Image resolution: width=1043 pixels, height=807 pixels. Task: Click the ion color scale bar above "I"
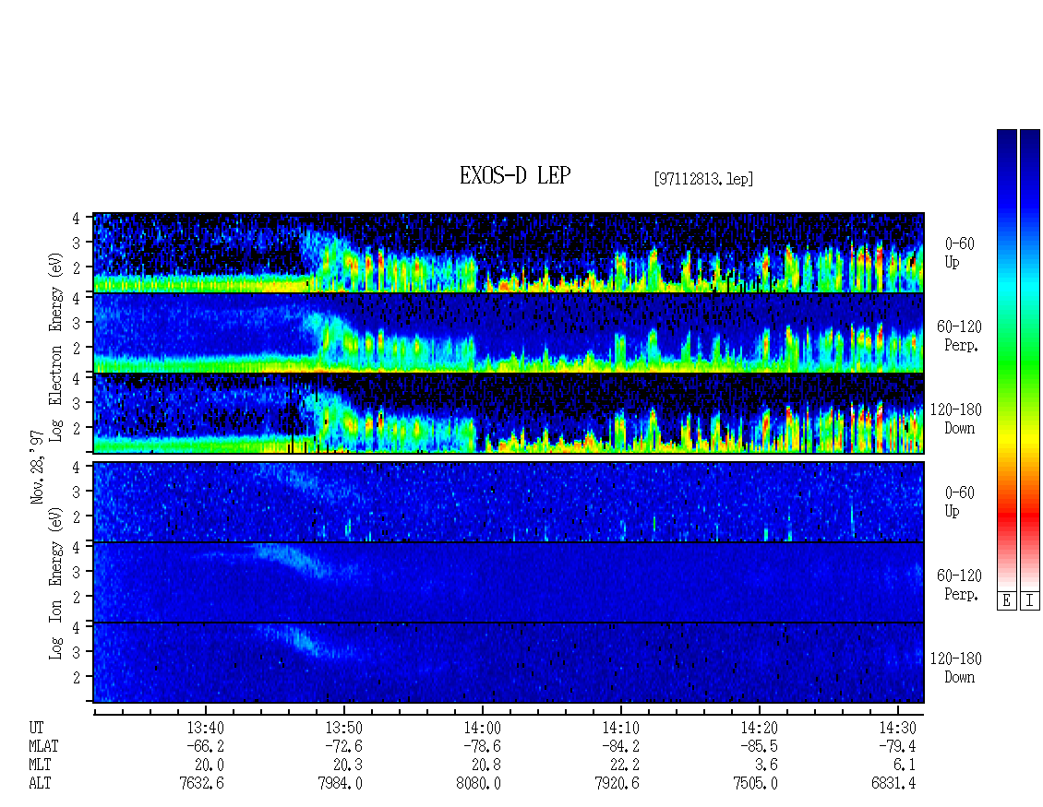tap(1030, 360)
